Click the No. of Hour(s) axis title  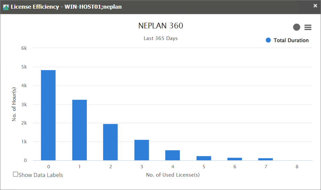(14, 104)
